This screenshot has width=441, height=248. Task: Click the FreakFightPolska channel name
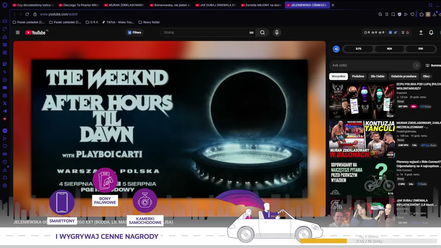point(407,132)
